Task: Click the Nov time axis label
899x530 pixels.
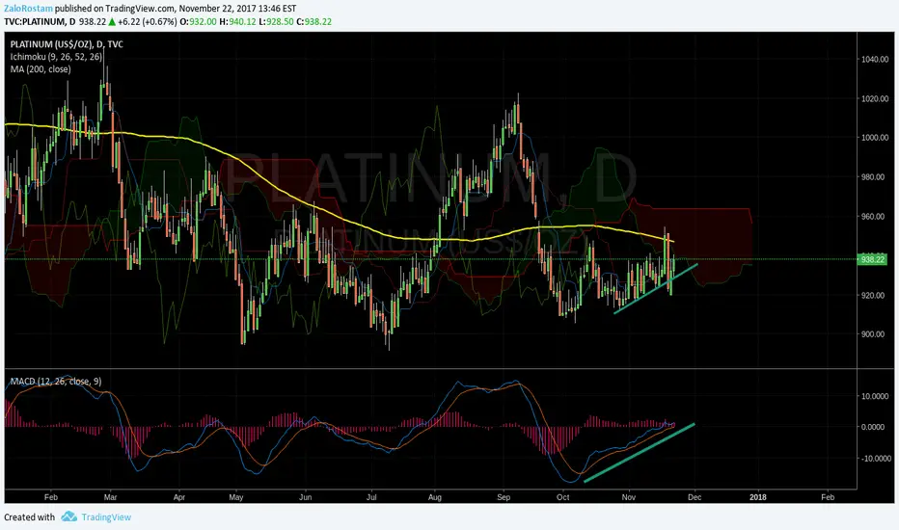Action: pos(629,497)
